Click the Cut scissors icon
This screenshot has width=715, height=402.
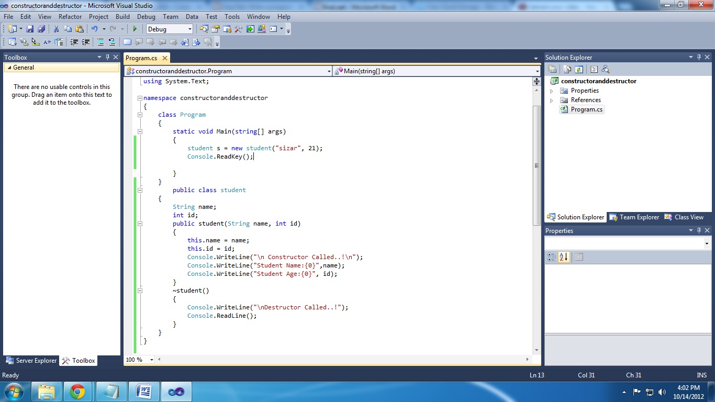click(x=56, y=29)
